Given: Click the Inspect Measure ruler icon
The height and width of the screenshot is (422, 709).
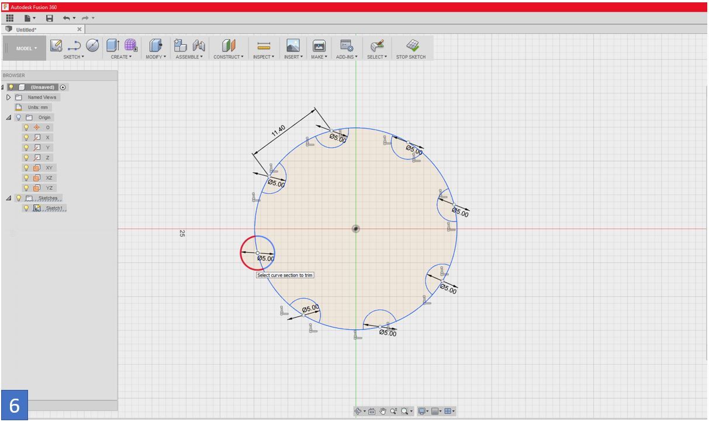Looking at the screenshot, I should pos(264,46).
